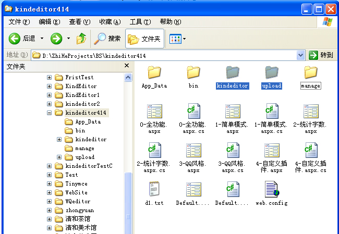The image size is (339, 234).
Task: Select C# file 1-简单模式.aspx.cs
Action: [272, 119]
